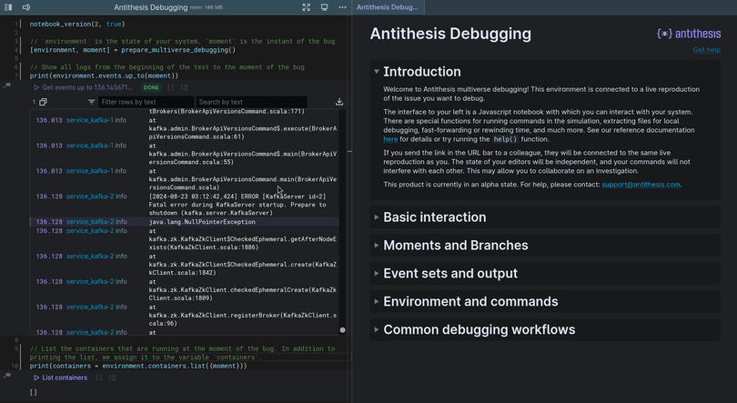Toggle the sidebar panel icon
The height and width of the screenshot is (403, 737).
tap(8, 7)
